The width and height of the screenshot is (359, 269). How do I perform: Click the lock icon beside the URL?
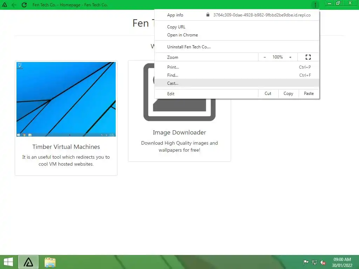click(x=208, y=15)
